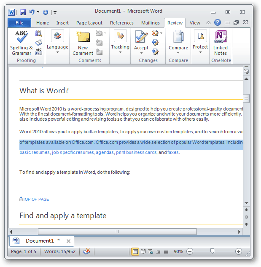261x267 pixels.
Task: Switch to Web Layout view
Action: click(151, 251)
